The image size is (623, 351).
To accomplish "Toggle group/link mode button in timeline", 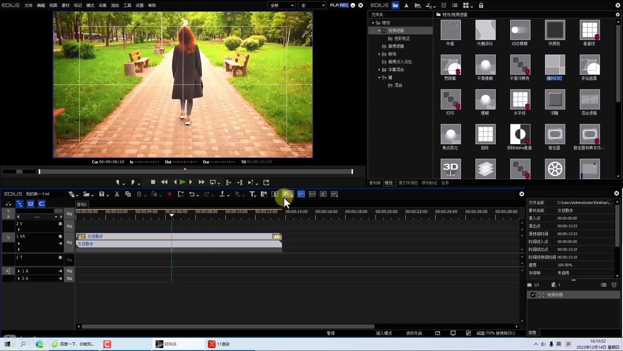I will coord(31,203).
